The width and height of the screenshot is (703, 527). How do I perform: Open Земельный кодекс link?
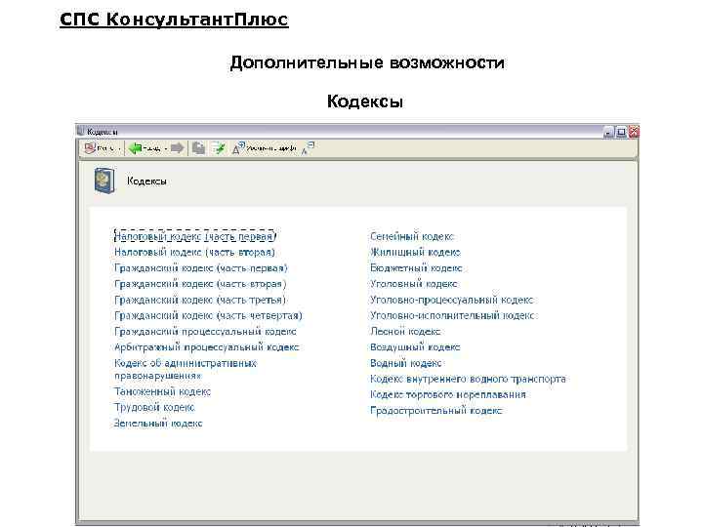[x=158, y=423]
